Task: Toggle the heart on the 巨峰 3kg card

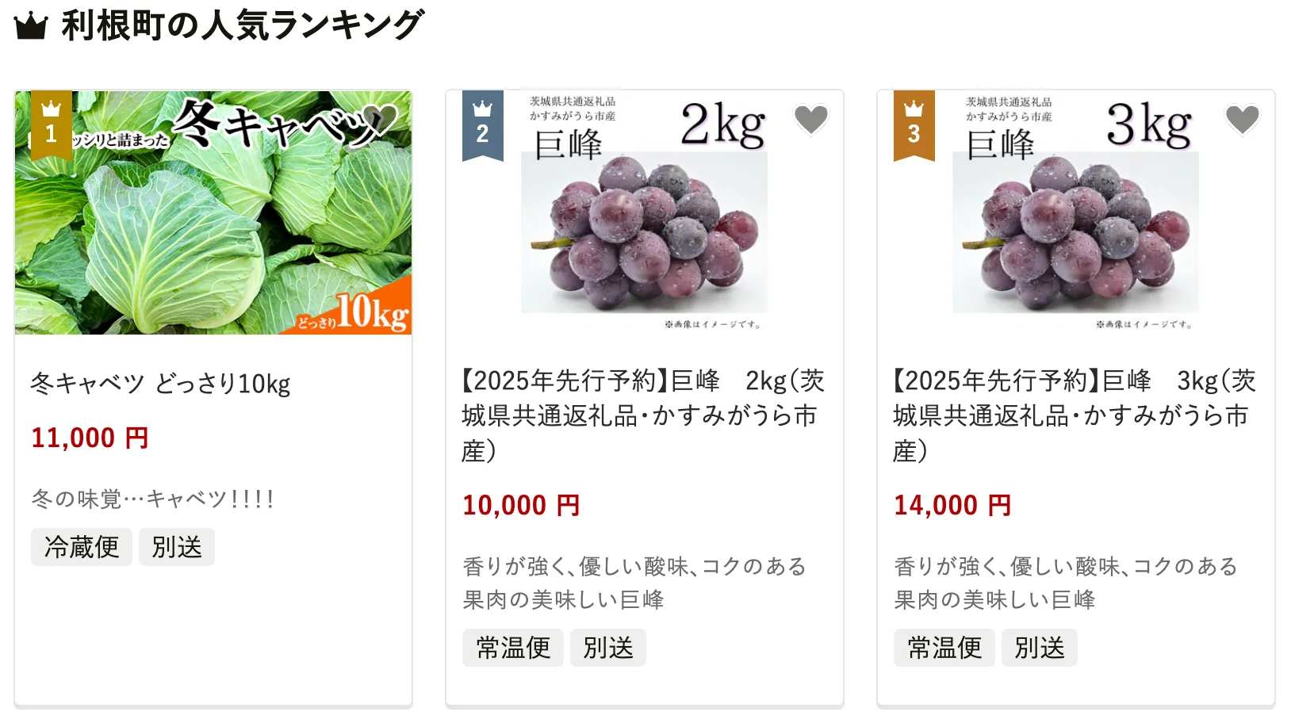Action: point(1242,120)
